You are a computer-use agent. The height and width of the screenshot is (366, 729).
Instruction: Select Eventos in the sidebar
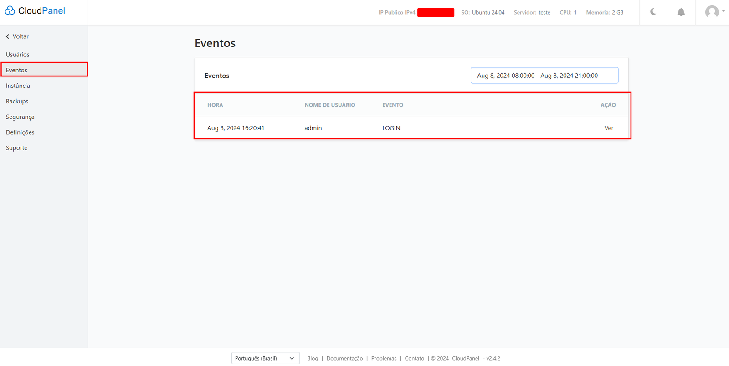point(17,70)
